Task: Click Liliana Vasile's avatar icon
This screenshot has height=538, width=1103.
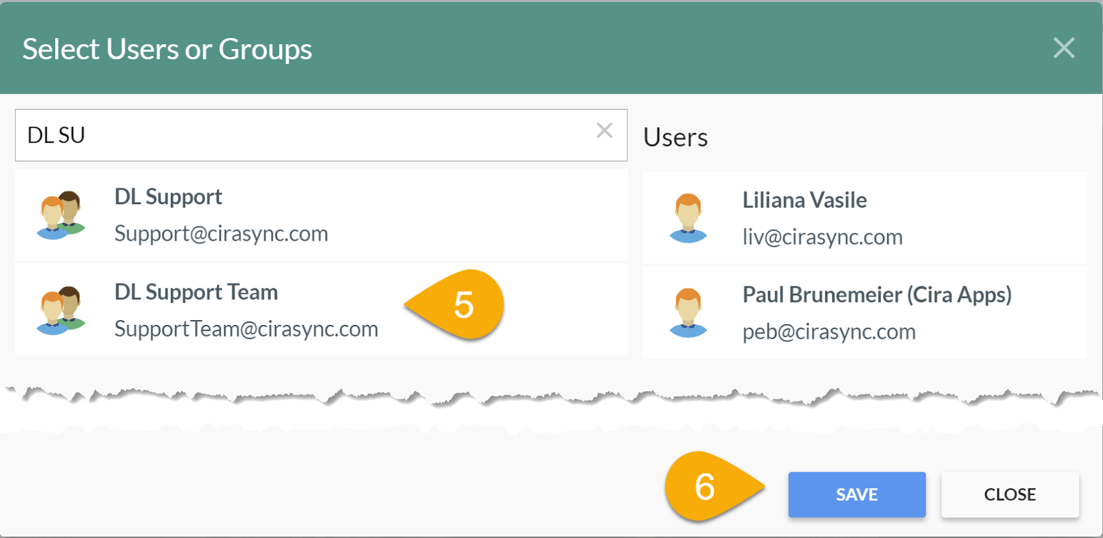Action: coord(688,218)
